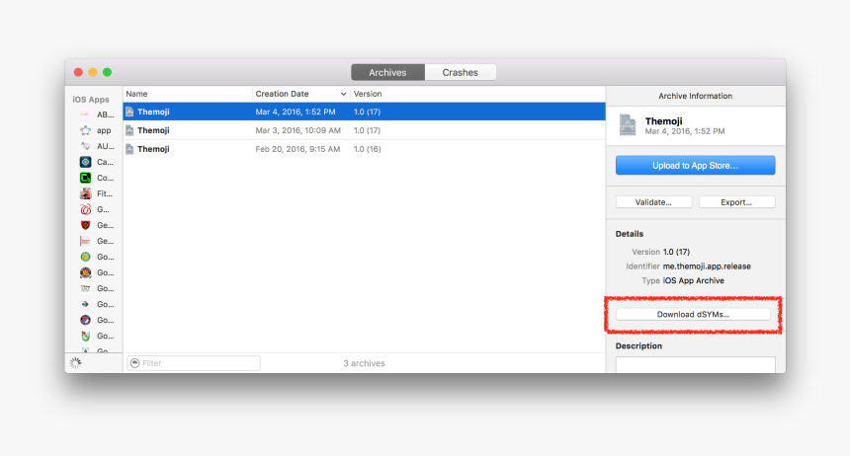850x456 pixels.
Task: Select the Go... app with white banner icon
Action: 96,288
